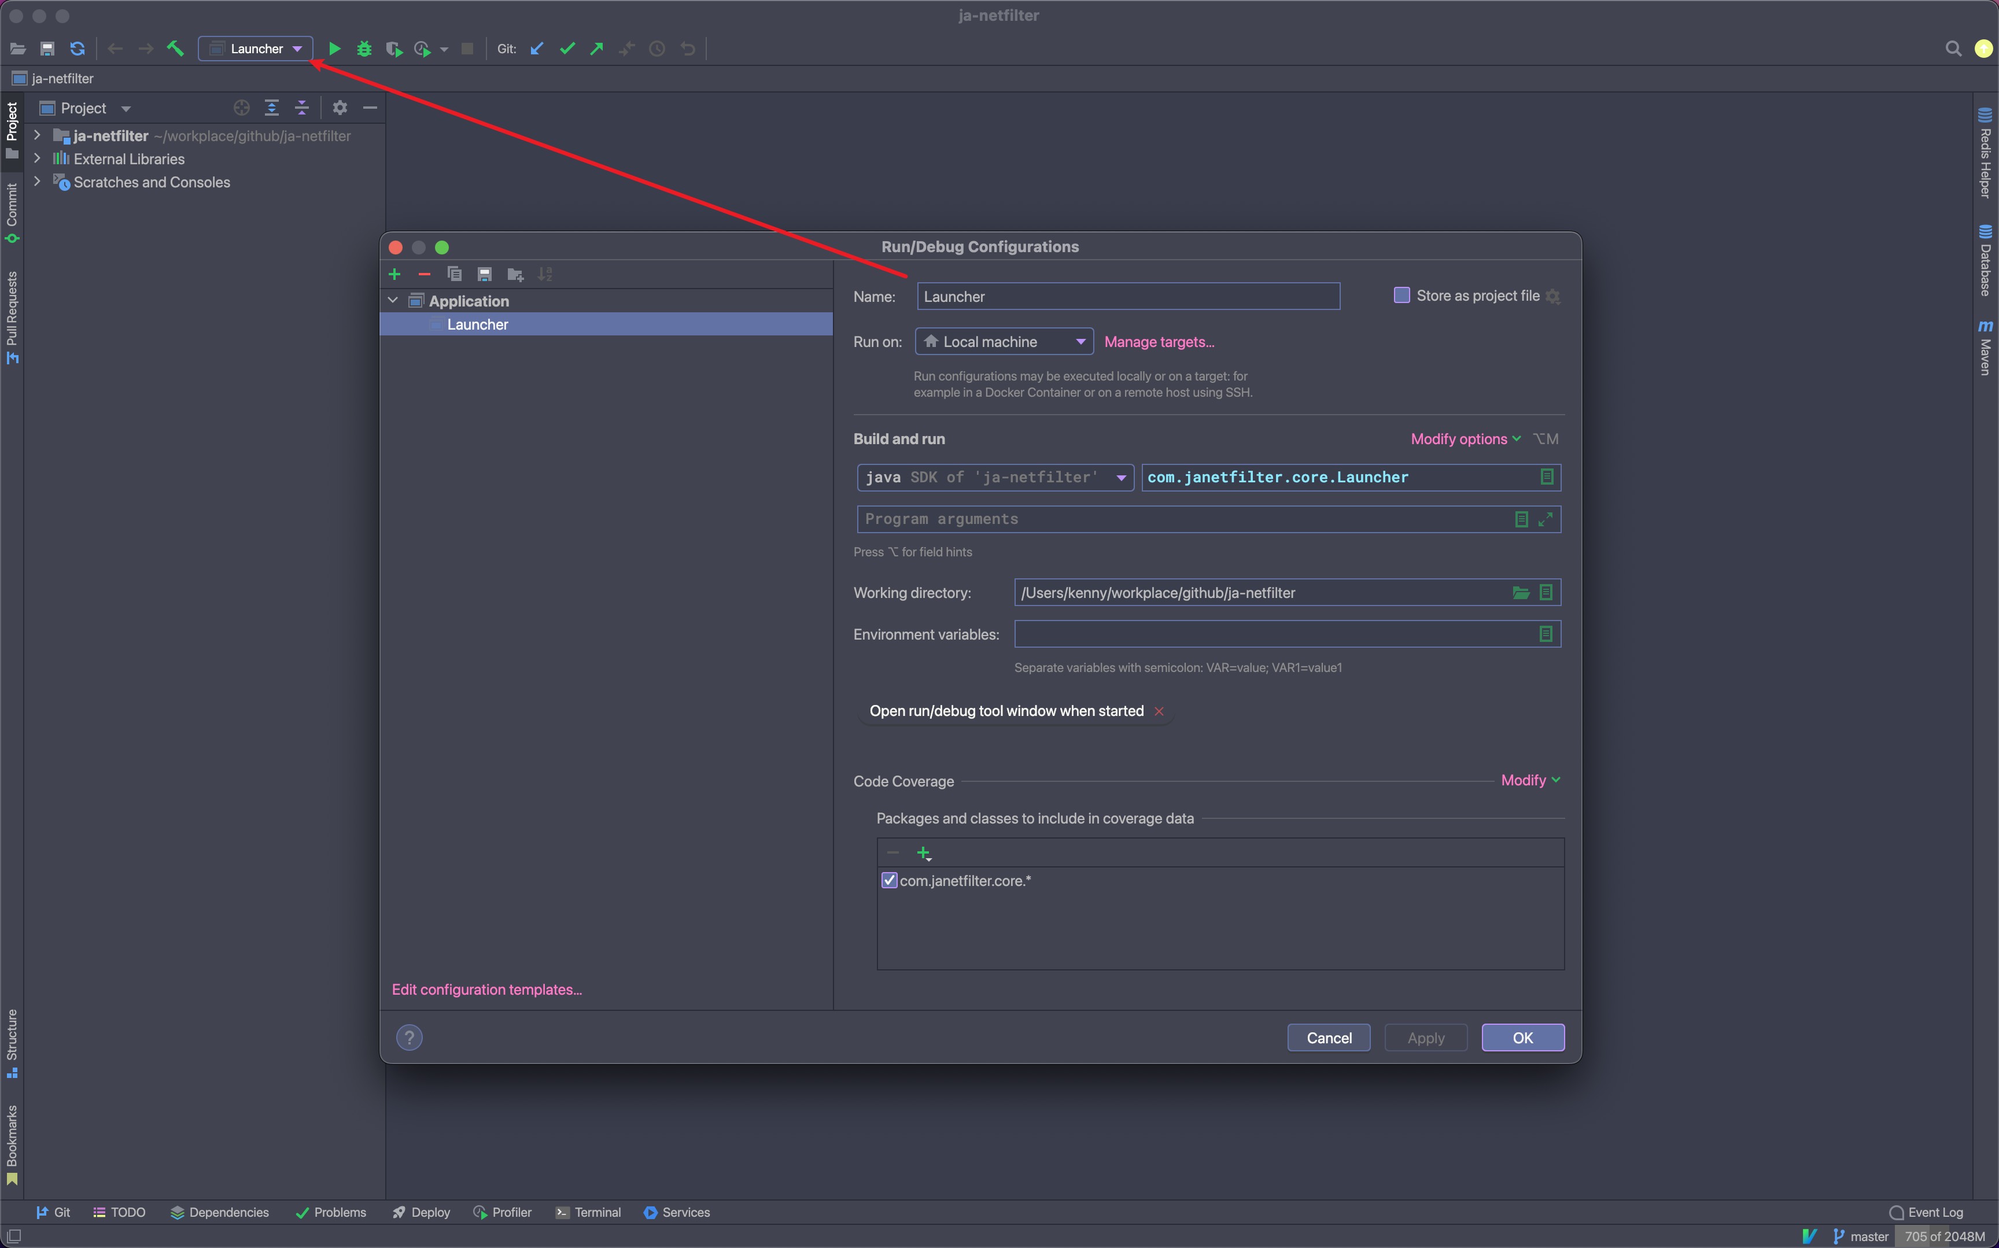Click select opened file target icon

tap(242, 108)
